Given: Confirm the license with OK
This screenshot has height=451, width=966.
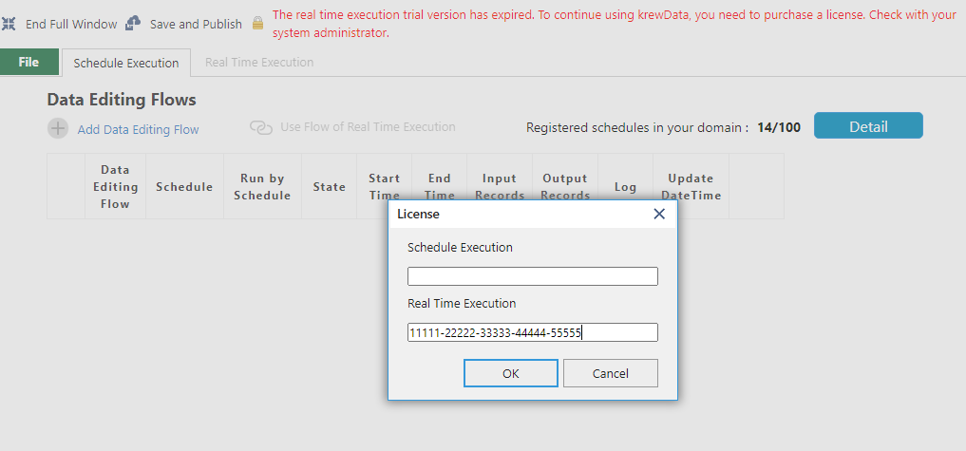Looking at the screenshot, I should [x=511, y=373].
